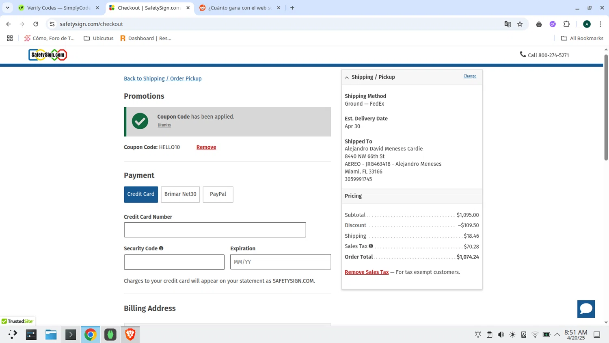
Task: Click the Security Code info icon
Action: click(x=161, y=248)
